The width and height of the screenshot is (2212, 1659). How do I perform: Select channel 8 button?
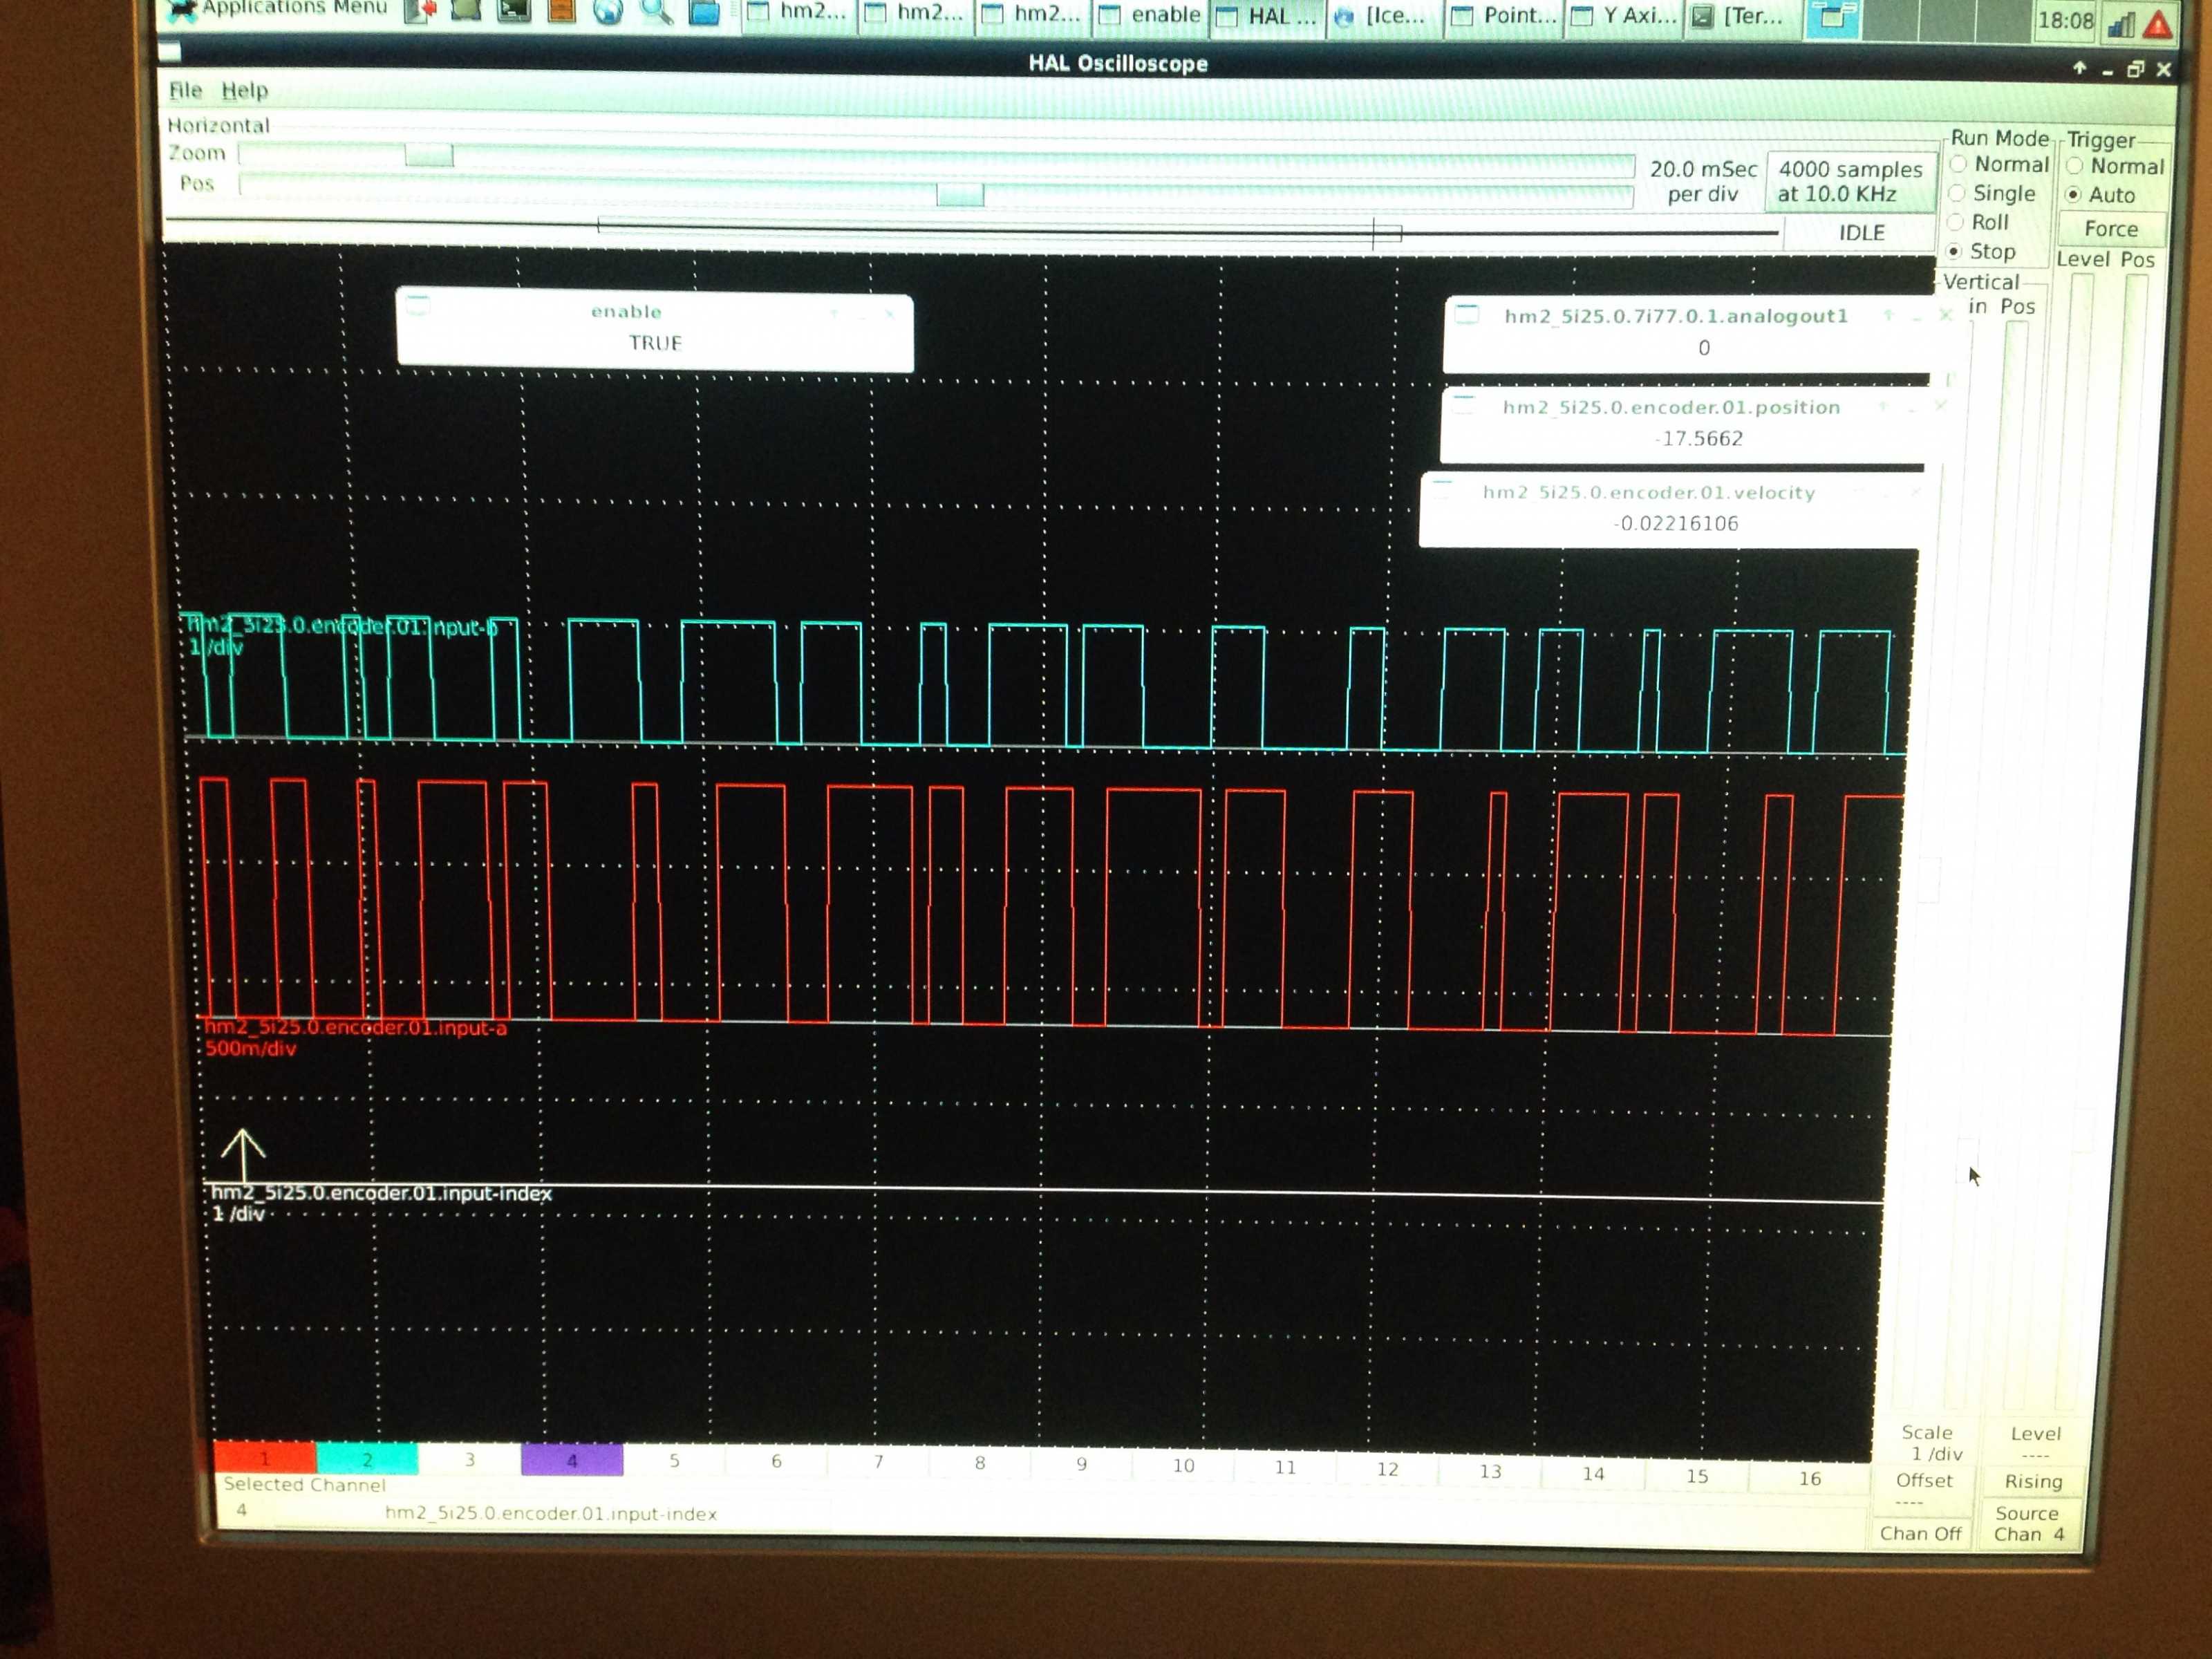(x=980, y=1464)
